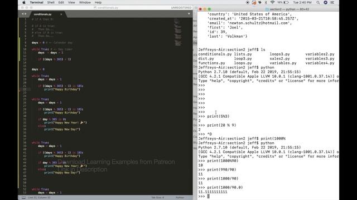Click the UNREGISTERED label in Sublime
This screenshot has width=357, height=200.
tap(181, 8)
